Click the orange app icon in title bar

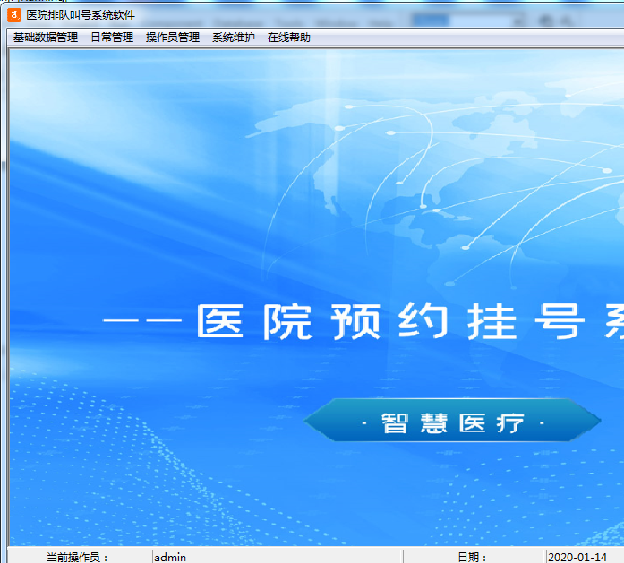click(x=14, y=15)
